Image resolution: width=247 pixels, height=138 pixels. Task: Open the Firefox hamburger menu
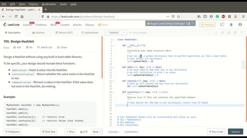[243, 16]
